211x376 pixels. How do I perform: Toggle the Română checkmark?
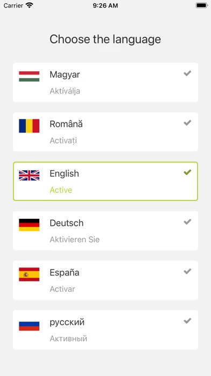tap(187, 123)
